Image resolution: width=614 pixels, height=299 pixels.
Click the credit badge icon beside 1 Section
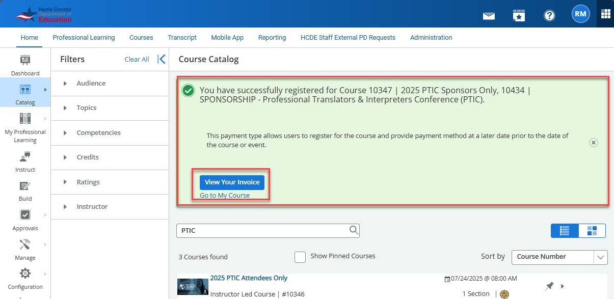pyautogui.click(x=504, y=294)
